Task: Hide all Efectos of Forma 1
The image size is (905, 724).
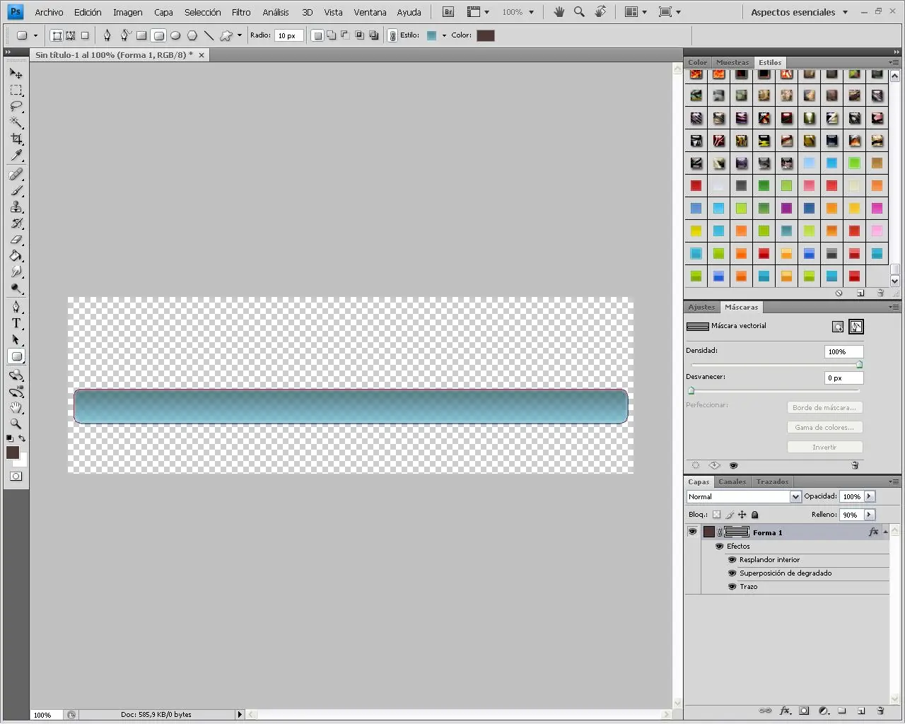Action: (719, 546)
